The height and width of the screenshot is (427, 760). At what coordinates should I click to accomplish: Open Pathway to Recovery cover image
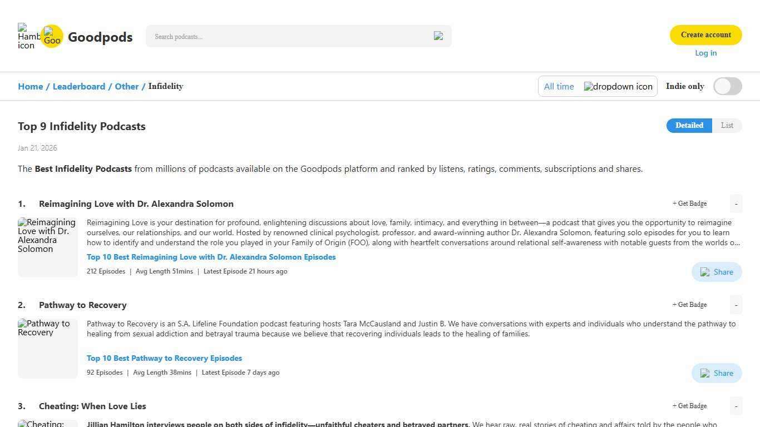[48, 348]
